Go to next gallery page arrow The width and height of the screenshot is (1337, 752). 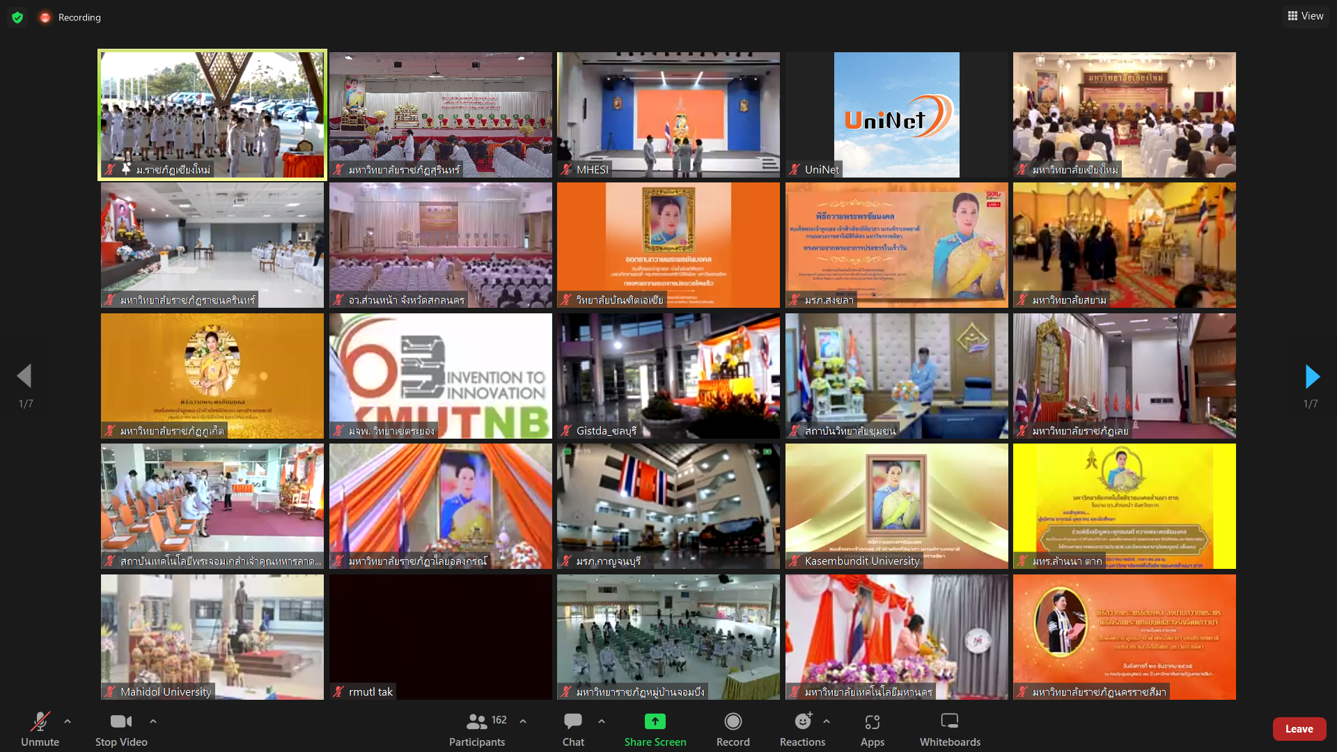(x=1312, y=377)
